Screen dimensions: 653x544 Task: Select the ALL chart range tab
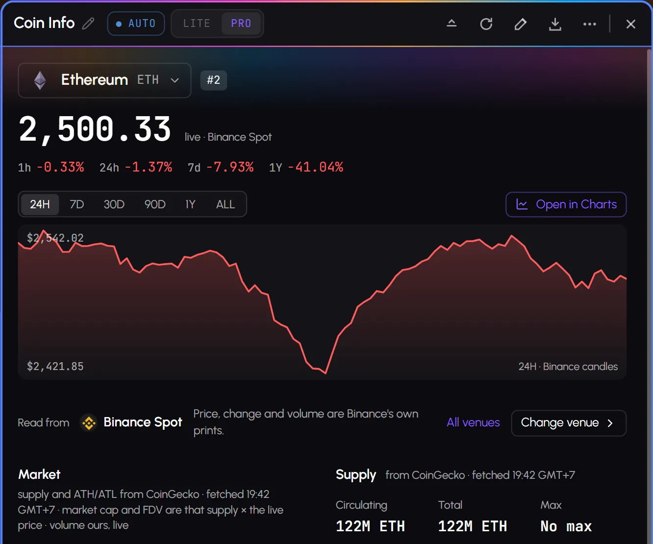click(226, 204)
